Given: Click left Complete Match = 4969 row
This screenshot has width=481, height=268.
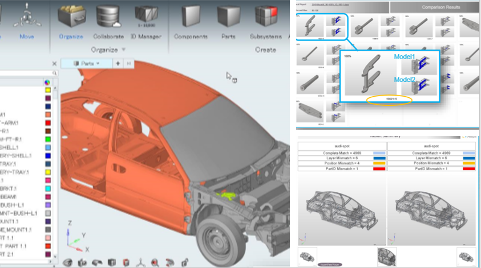Looking at the screenshot, I should (342, 153).
